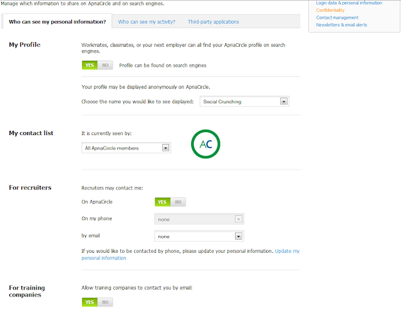Click the Profile can be found on search engines label
Screen dimensions: 401x316
point(163,66)
